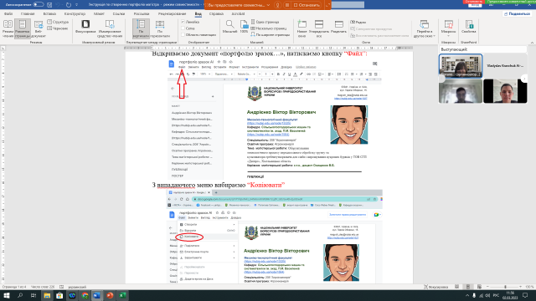Click the Undo arrow in title bar

(x=57, y=5)
